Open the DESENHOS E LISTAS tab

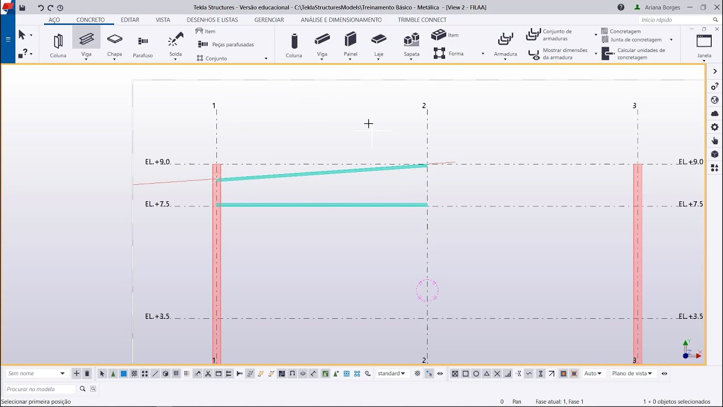tap(212, 20)
